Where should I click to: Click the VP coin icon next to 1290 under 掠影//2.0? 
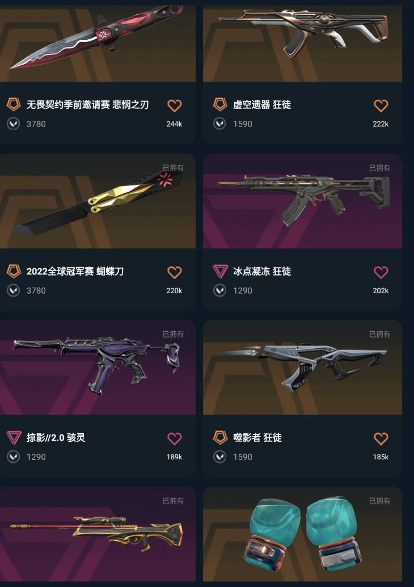pos(14,457)
